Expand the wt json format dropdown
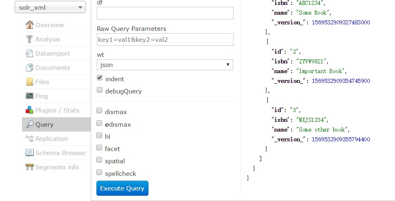This screenshot has width=395, height=201. tap(165, 65)
